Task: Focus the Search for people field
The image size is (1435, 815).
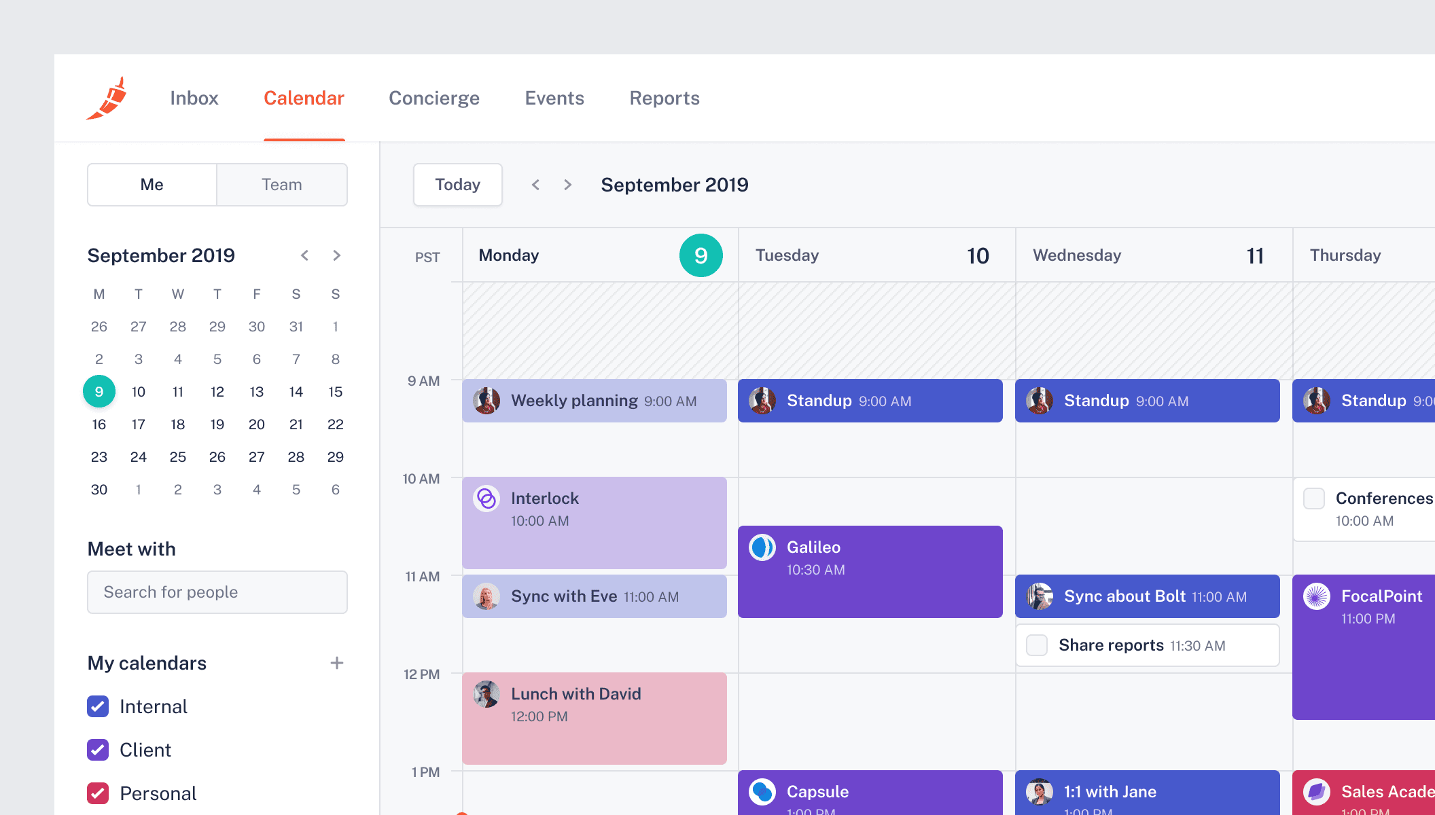Action: tap(217, 592)
